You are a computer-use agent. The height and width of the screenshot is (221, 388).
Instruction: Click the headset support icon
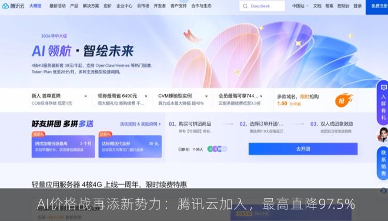[383, 190]
